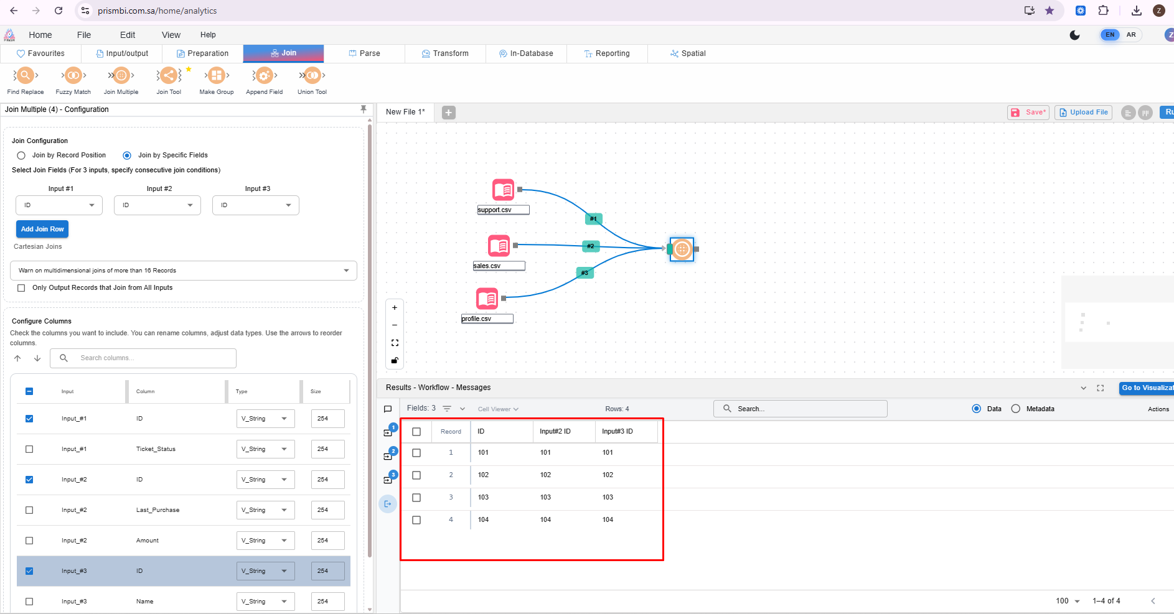
Task: Click the canvas fit view icon
Action: [x=395, y=343]
